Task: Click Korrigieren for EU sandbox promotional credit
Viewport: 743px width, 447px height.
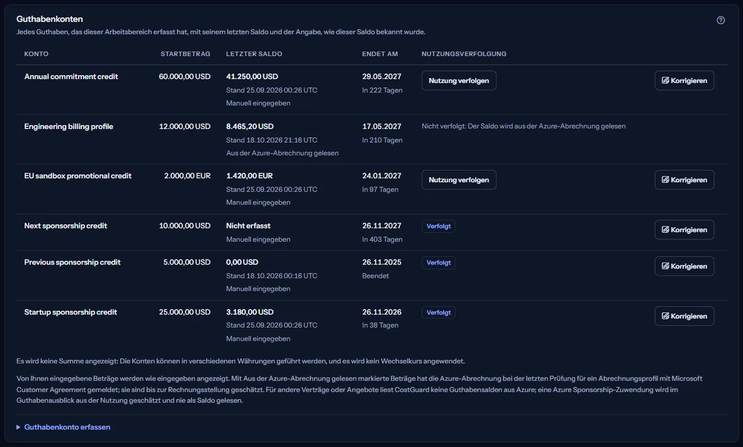Action: pos(684,180)
